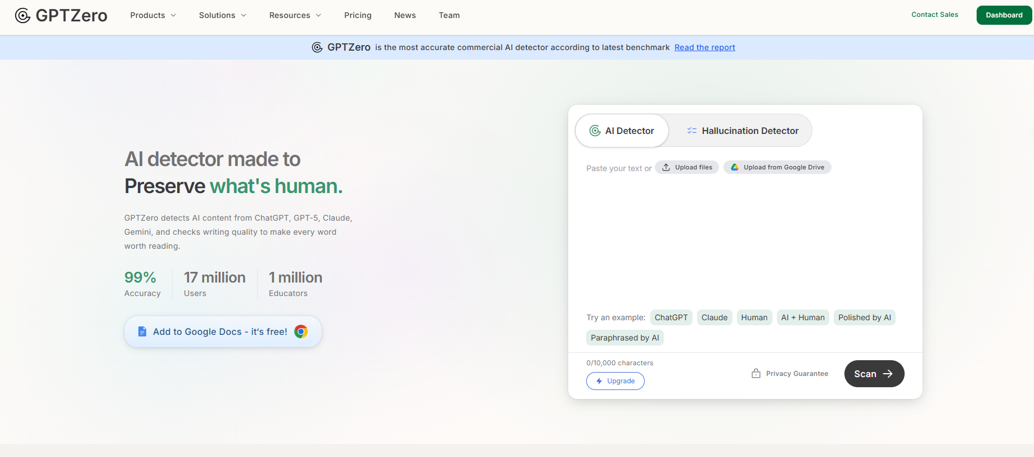
Task: Open the Products menu
Action: [153, 15]
